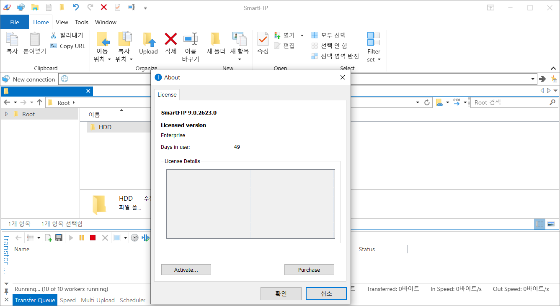Click the rename icon in quick access toolbar
The image size is (560, 306).
tap(131, 7)
